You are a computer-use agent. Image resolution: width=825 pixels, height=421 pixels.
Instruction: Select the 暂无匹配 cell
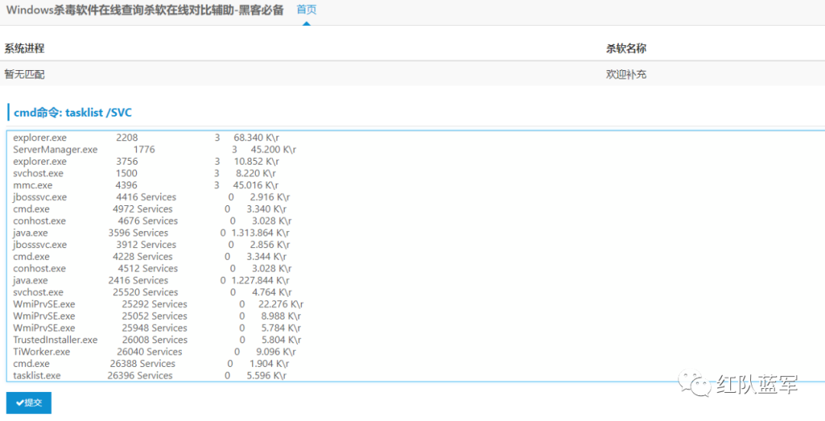24,74
